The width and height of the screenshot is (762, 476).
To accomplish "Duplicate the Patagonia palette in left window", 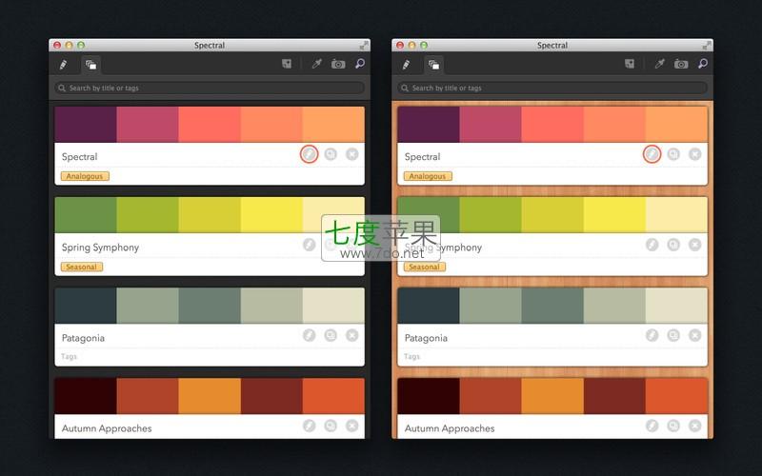I will [331, 335].
